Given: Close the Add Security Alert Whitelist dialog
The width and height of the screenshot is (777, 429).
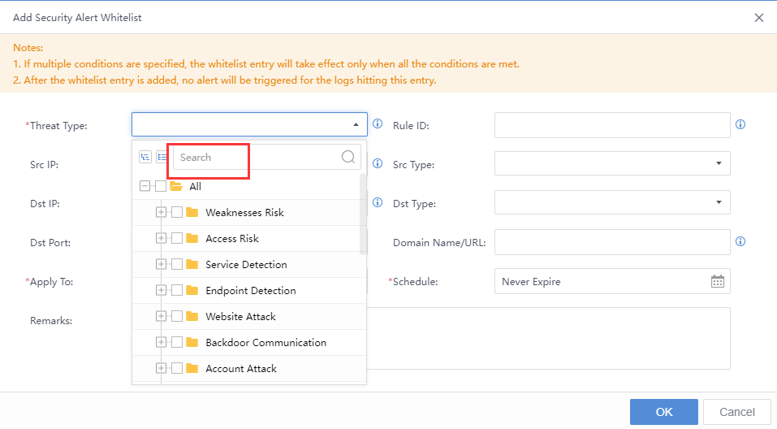Looking at the screenshot, I should coord(758,17).
